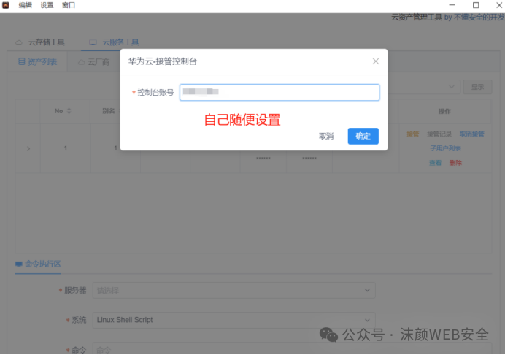This screenshot has width=505, height=355.
Task: Switch to 云存储工具 tab
Action: [40, 42]
